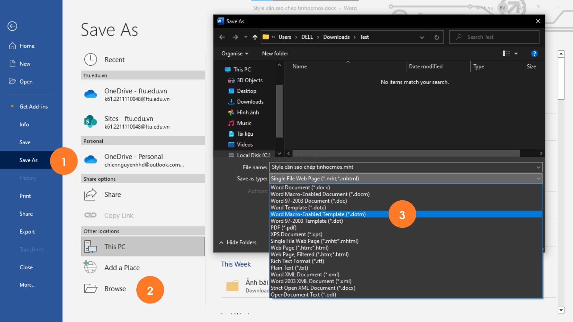
Task: Expand the File name dropdown arrow
Action: click(x=538, y=167)
